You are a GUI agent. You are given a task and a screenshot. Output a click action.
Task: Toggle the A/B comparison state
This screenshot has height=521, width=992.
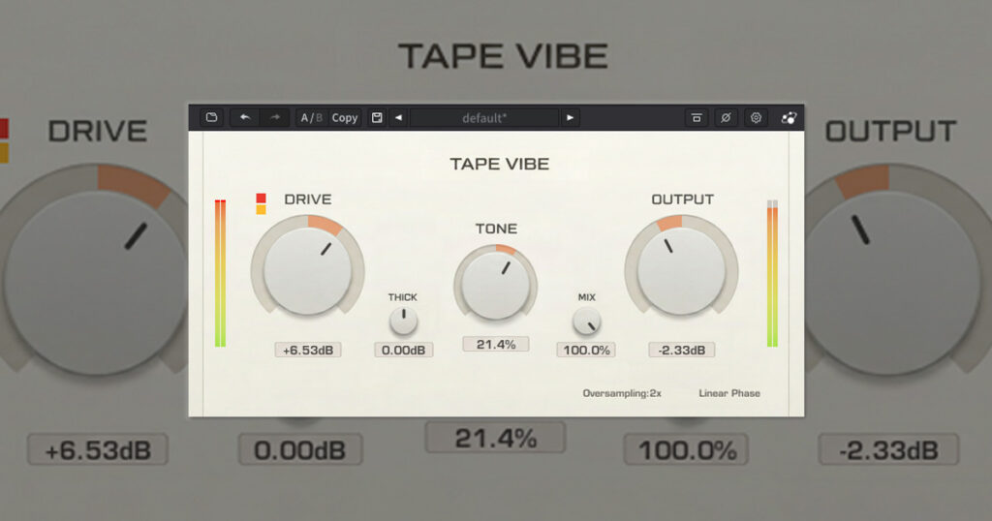click(x=311, y=117)
